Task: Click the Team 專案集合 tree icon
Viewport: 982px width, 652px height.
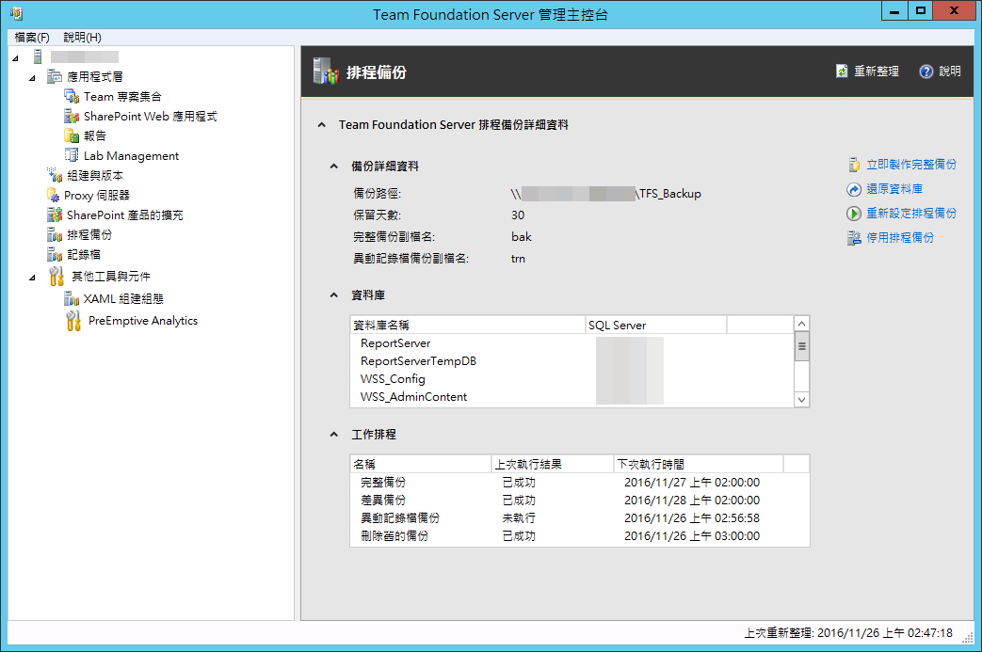Action: [72, 97]
